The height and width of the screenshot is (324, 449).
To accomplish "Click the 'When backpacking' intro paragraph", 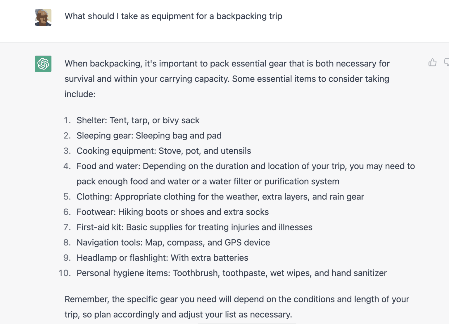I will tap(227, 79).
